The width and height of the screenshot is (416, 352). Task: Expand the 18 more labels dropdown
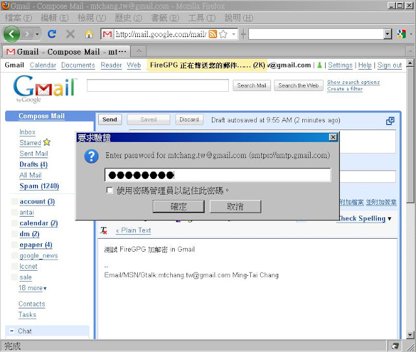coord(32,288)
